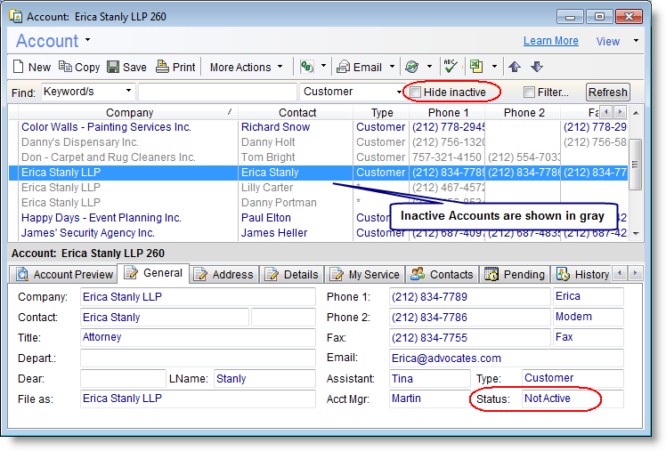Open the More Actions dropdown menu

point(247,67)
